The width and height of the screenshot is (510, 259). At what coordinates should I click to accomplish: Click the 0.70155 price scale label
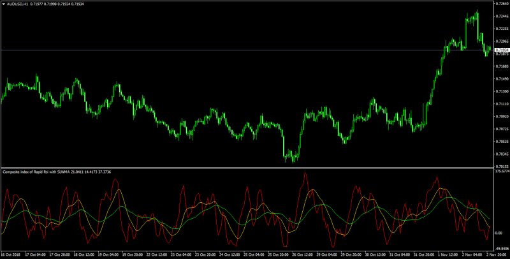[502, 166]
